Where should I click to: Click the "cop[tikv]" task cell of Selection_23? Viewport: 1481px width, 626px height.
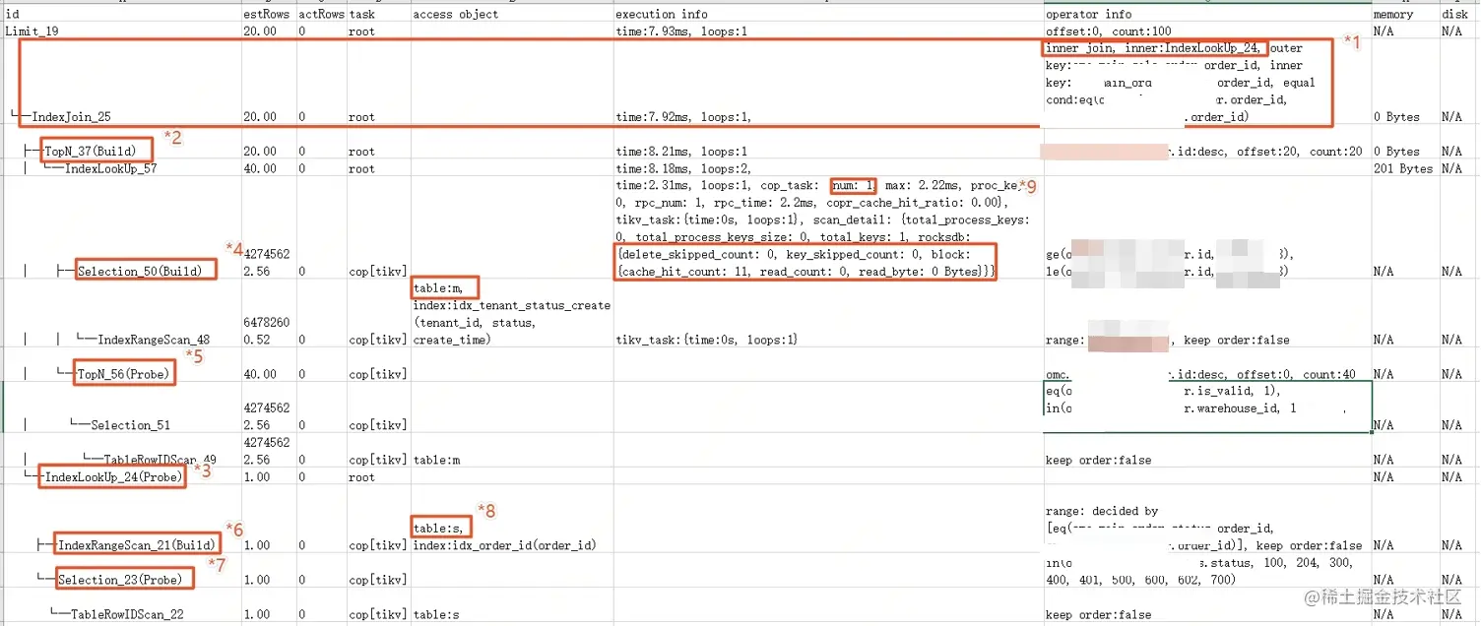378,570
